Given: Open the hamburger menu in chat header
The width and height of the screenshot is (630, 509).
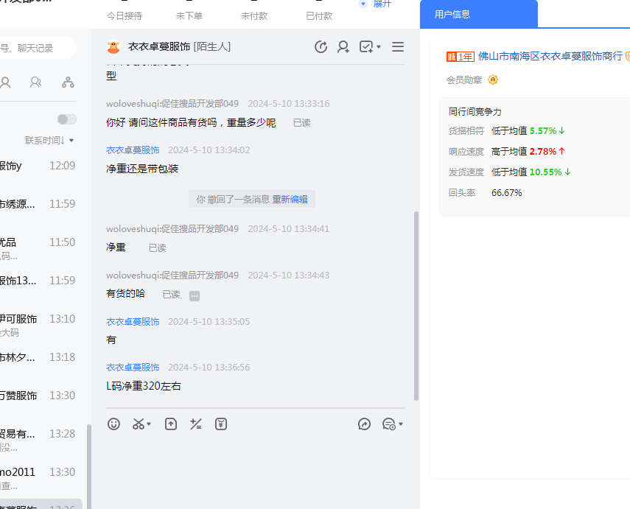Looking at the screenshot, I should pyautogui.click(x=398, y=47).
